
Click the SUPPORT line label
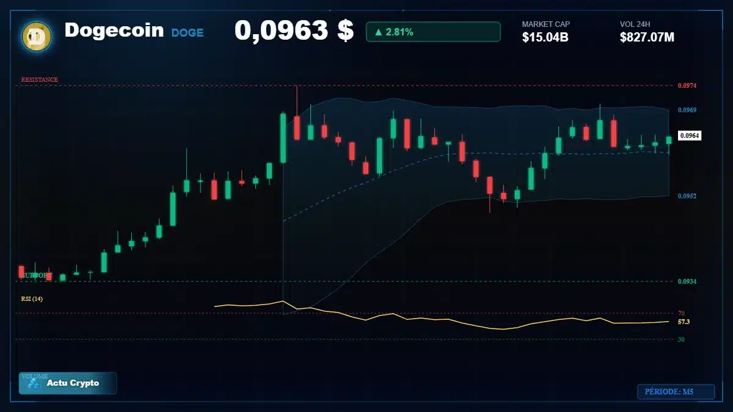click(x=35, y=276)
